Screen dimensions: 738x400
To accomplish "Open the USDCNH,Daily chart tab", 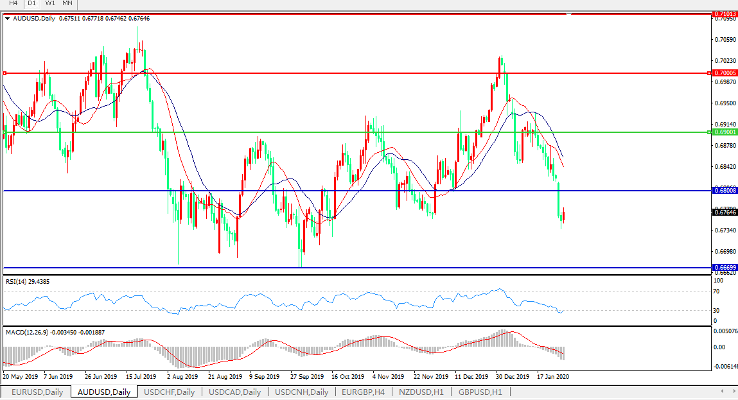I will point(301,392).
